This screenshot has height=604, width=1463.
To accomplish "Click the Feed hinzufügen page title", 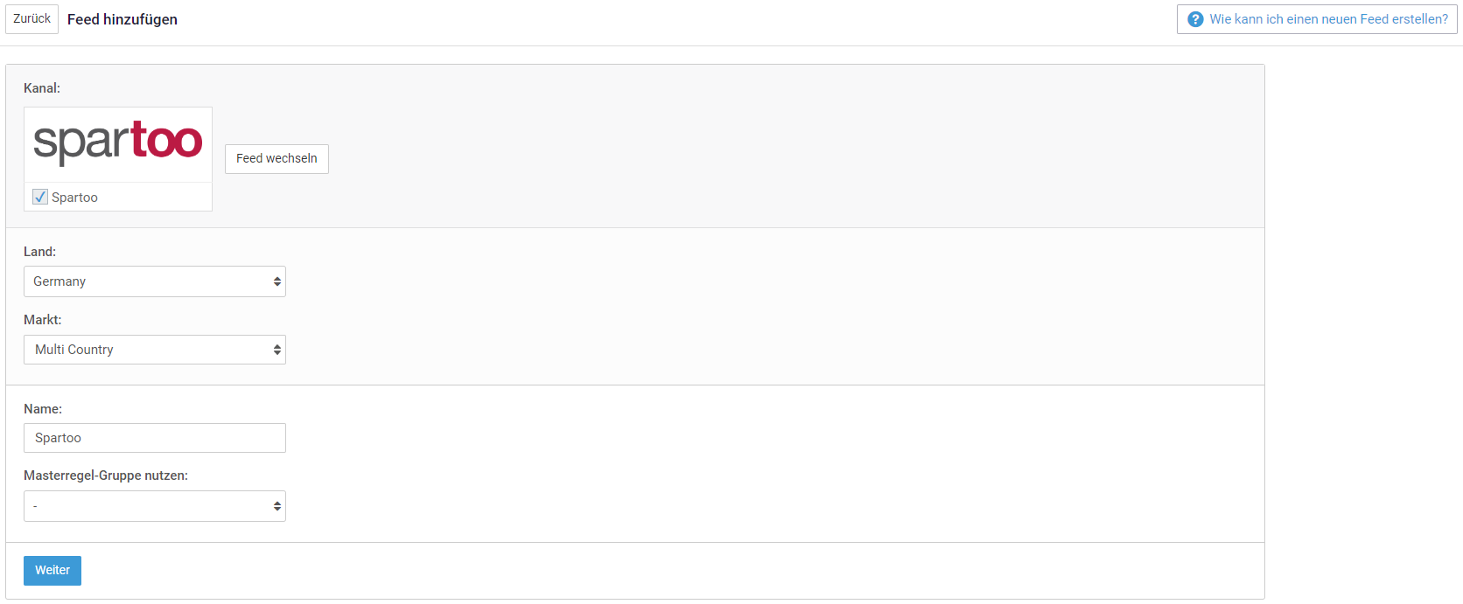I will point(122,19).
